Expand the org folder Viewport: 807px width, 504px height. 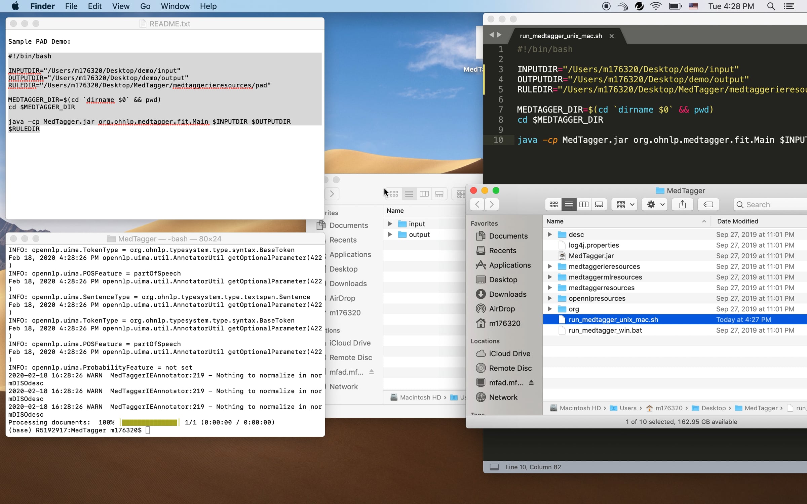coord(549,309)
